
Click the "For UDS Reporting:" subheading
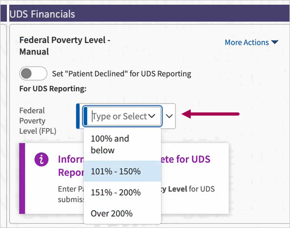(x=53, y=89)
